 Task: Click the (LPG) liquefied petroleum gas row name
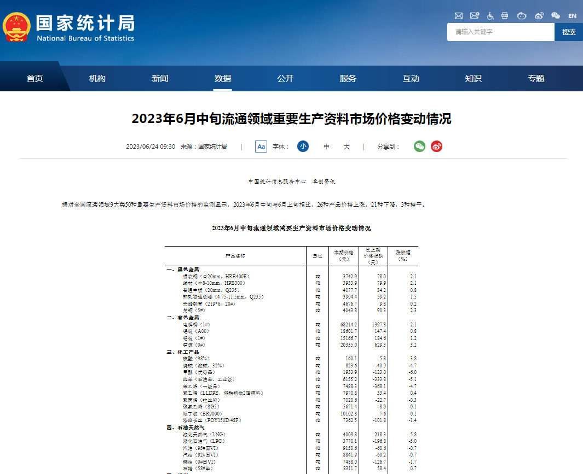tap(204, 441)
